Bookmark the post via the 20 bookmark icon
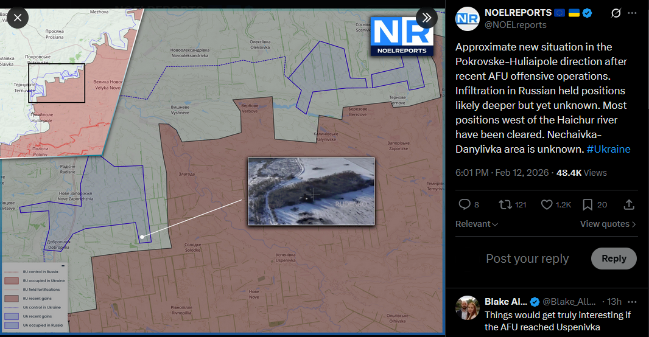Screen dimensions: 649x337 click(x=588, y=204)
